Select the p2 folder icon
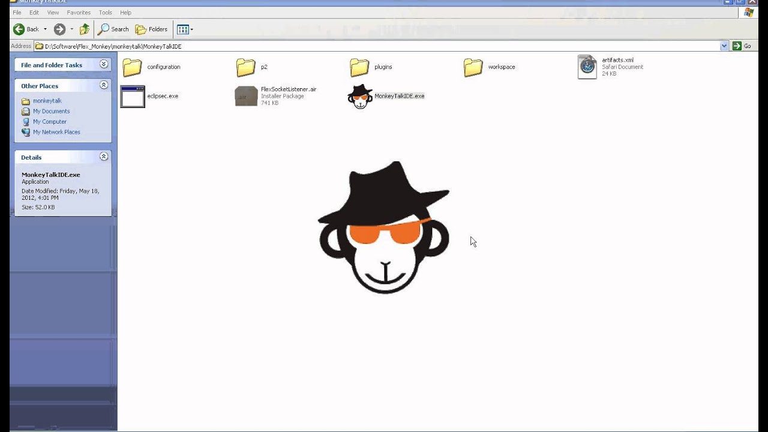 pos(245,67)
